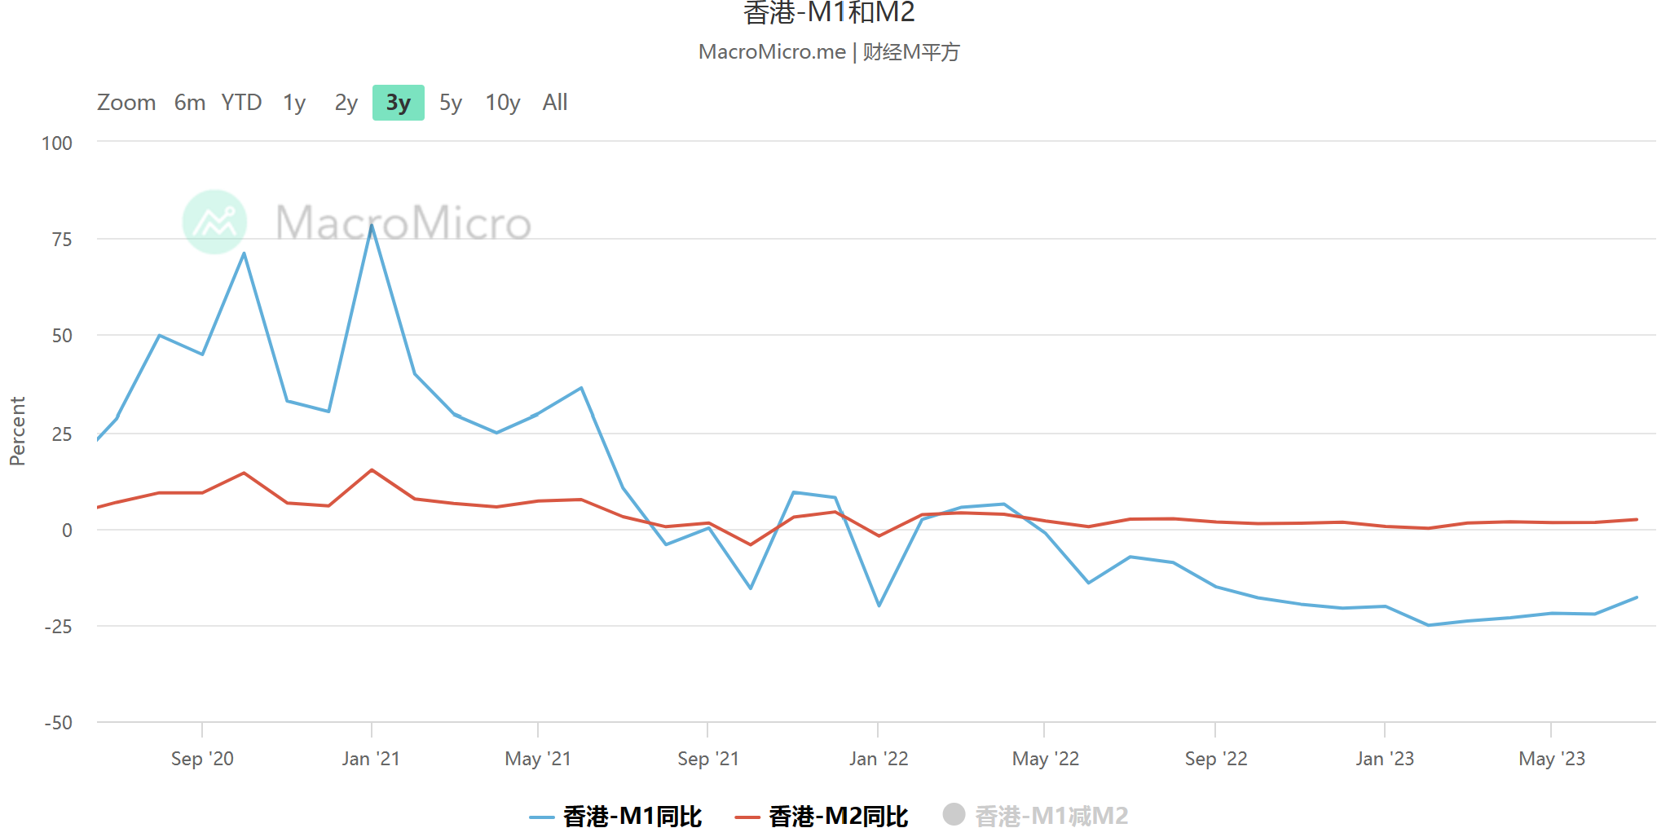Choose the 2y zoom option
The image size is (1679, 828).
(x=346, y=103)
